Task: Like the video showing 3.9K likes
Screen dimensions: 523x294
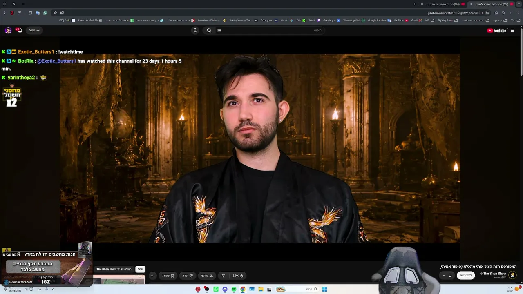Action: (x=238, y=276)
